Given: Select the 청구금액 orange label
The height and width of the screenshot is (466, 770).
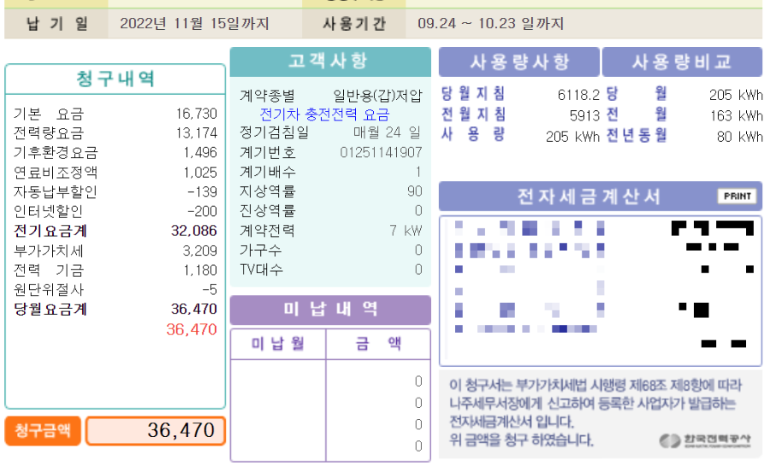Looking at the screenshot, I should (x=43, y=431).
